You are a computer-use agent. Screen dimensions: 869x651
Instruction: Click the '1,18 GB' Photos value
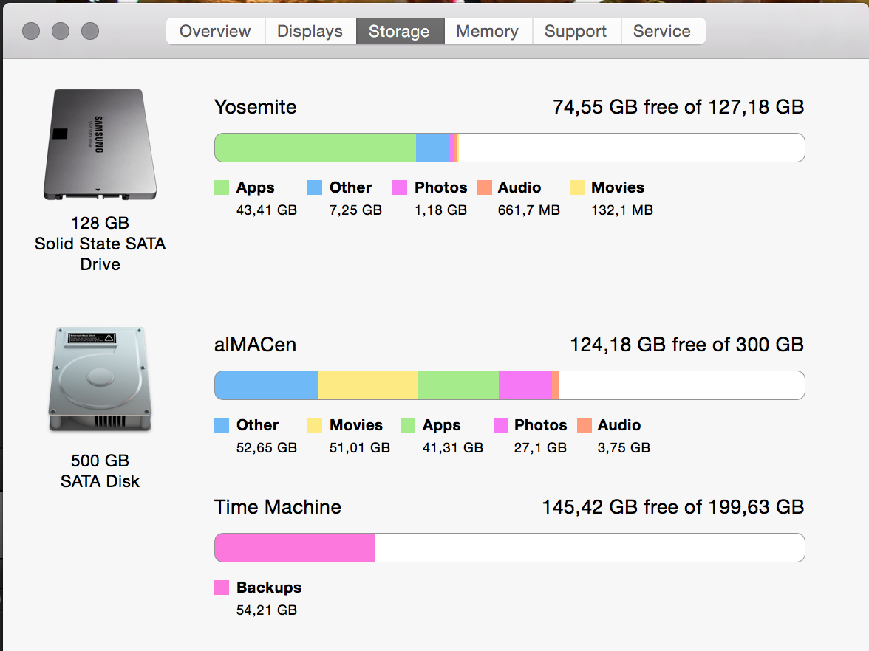pyautogui.click(x=441, y=210)
